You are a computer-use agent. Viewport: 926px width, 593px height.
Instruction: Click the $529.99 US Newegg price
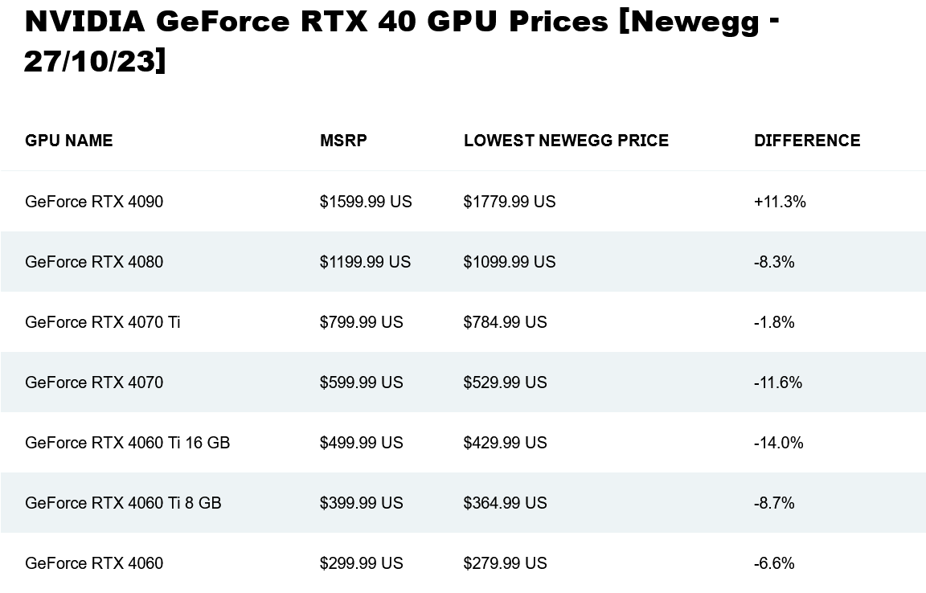505,382
